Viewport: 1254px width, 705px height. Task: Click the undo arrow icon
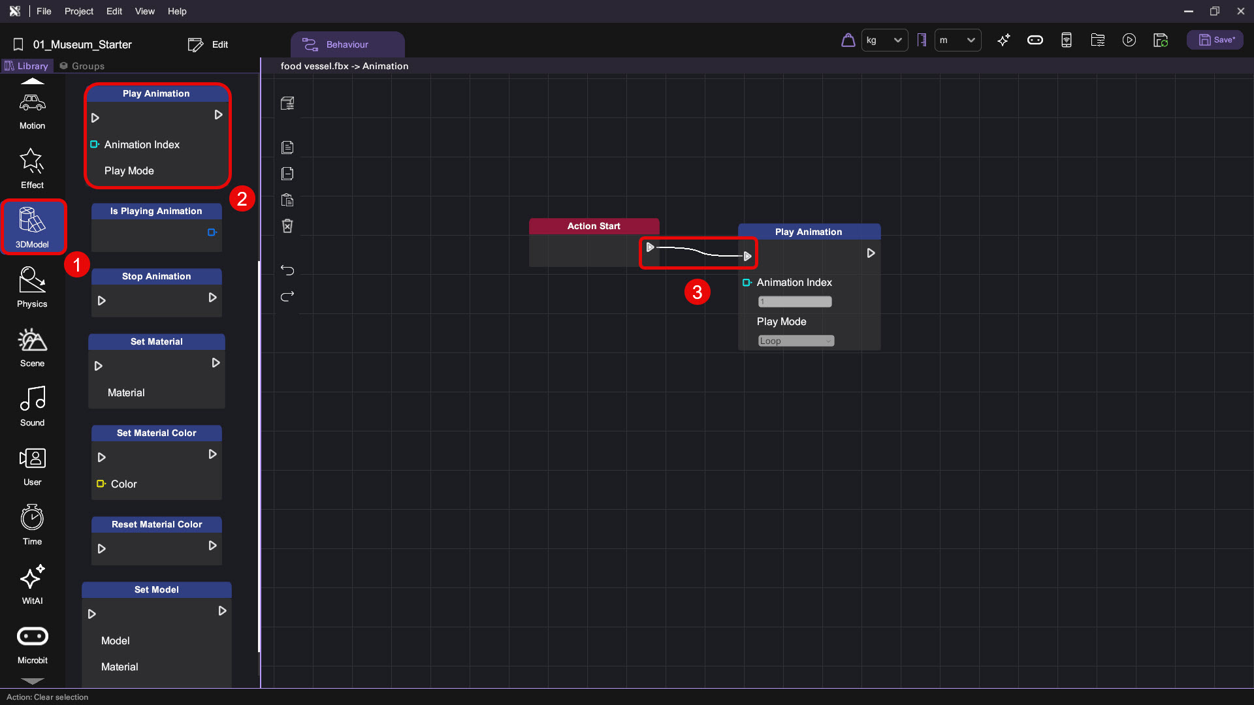click(287, 270)
